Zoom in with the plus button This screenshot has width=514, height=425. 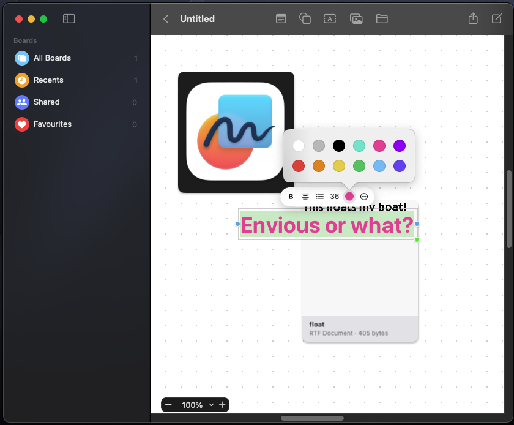coord(222,405)
